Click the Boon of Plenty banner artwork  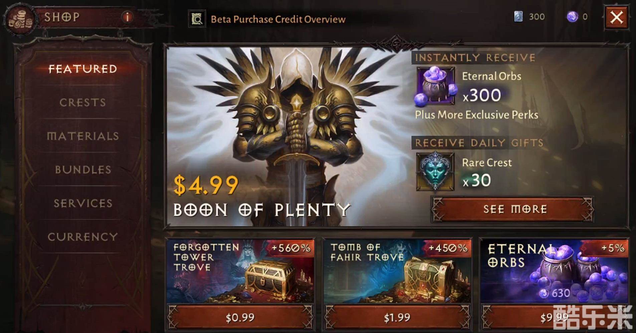point(289,137)
